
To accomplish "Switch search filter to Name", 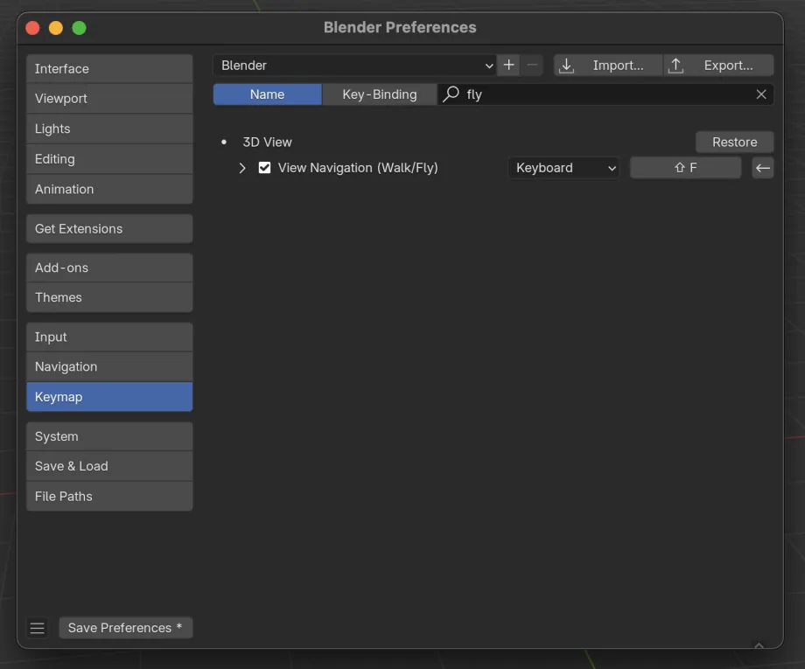I will [x=268, y=94].
